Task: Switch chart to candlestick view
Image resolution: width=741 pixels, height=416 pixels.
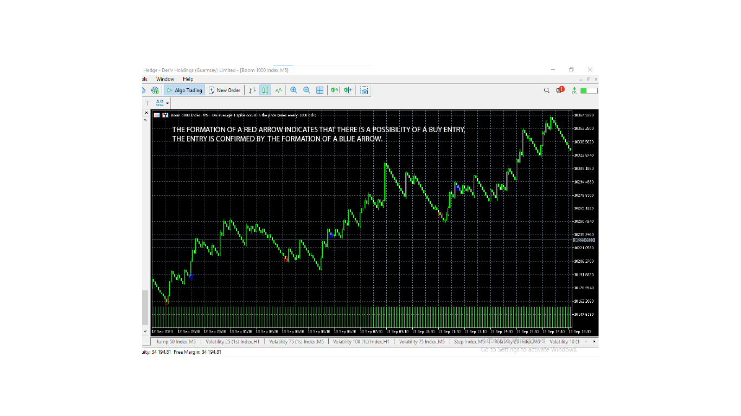Action: (x=265, y=90)
